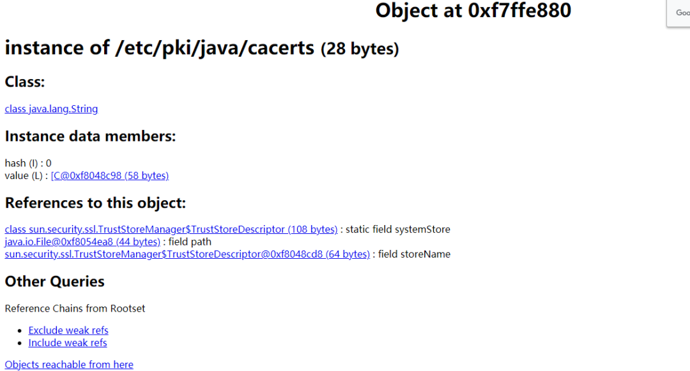Open the class java.lang.String link
The width and height of the screenshot is (690, 371).
(x=51, y=109)
